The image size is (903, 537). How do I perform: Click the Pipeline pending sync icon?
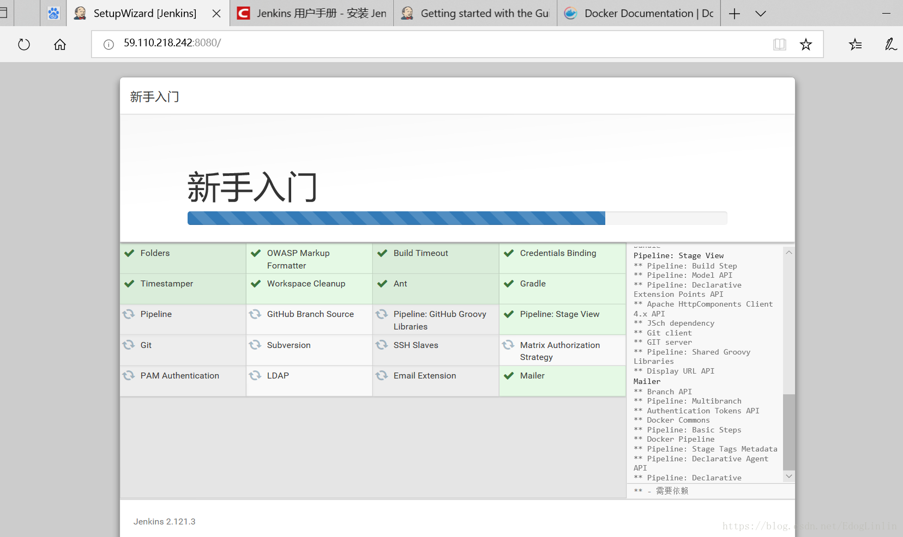point(129,314)
